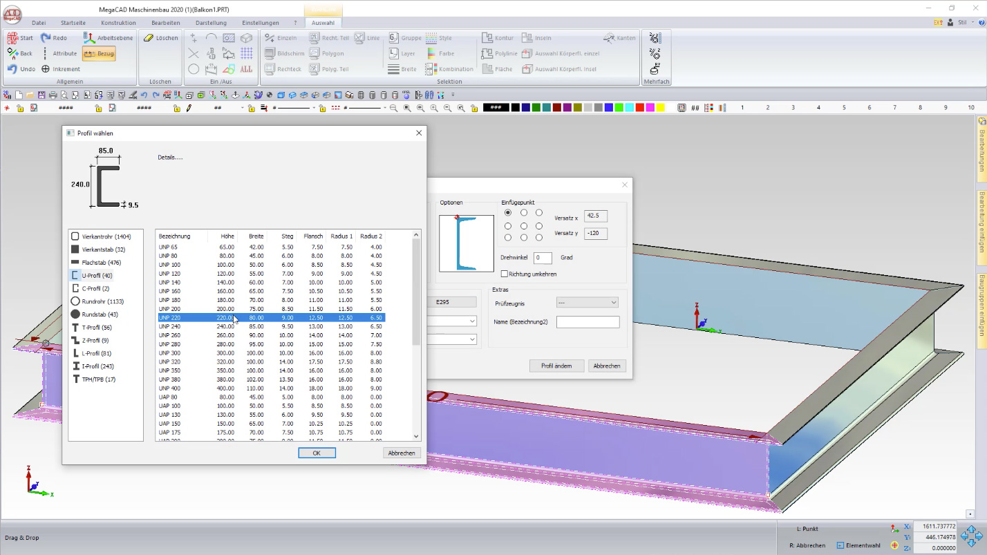Screen dimensions: 987x555
Task: Select the Gruppe selection icon
Action: coord(393,38)
